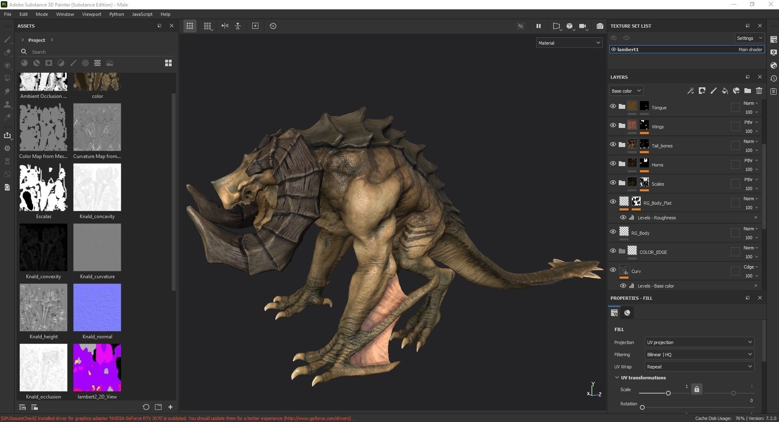Hide the Horns layer folder

[613, 164]
